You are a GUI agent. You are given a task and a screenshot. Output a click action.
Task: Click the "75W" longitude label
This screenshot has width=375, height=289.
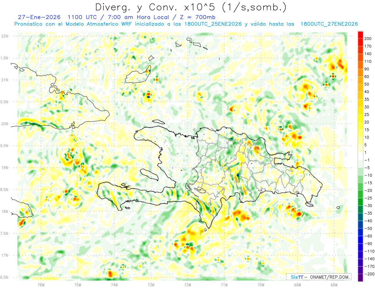[x=78, y=284]
